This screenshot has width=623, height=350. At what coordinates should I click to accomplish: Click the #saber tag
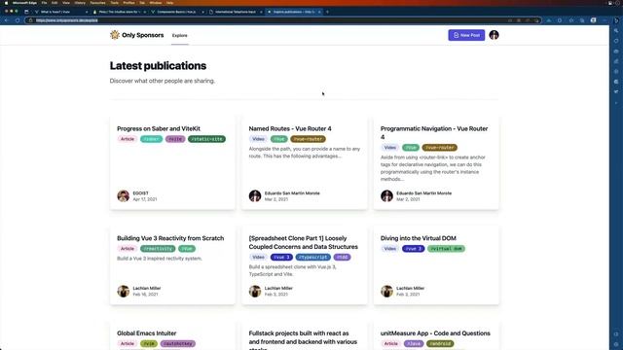tap(152, 139)
